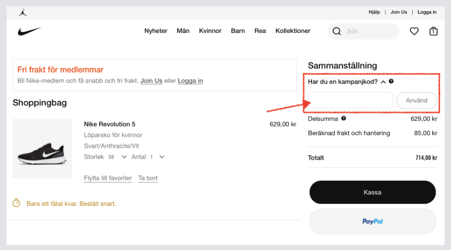Click Logga in in the top bar
451x250 pixels.
427,12
